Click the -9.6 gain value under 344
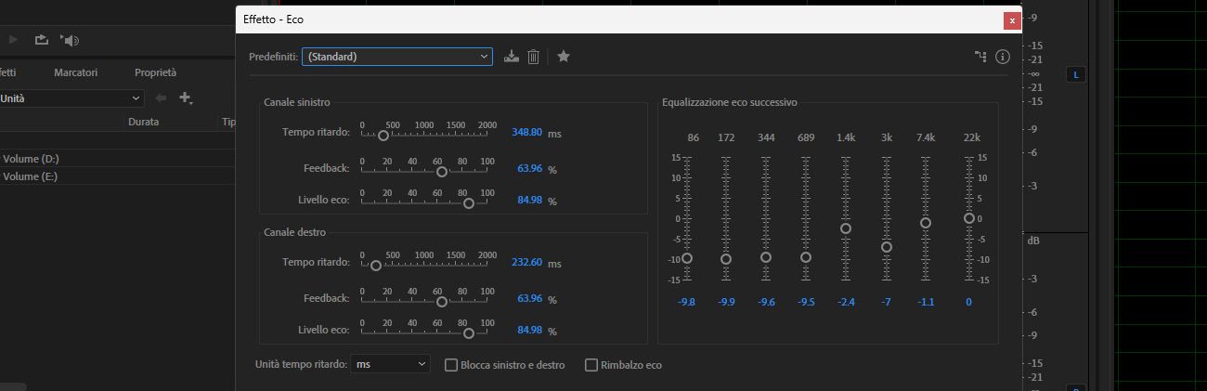This screenshot has height=391, width=1207. click(x=766, y=302)
